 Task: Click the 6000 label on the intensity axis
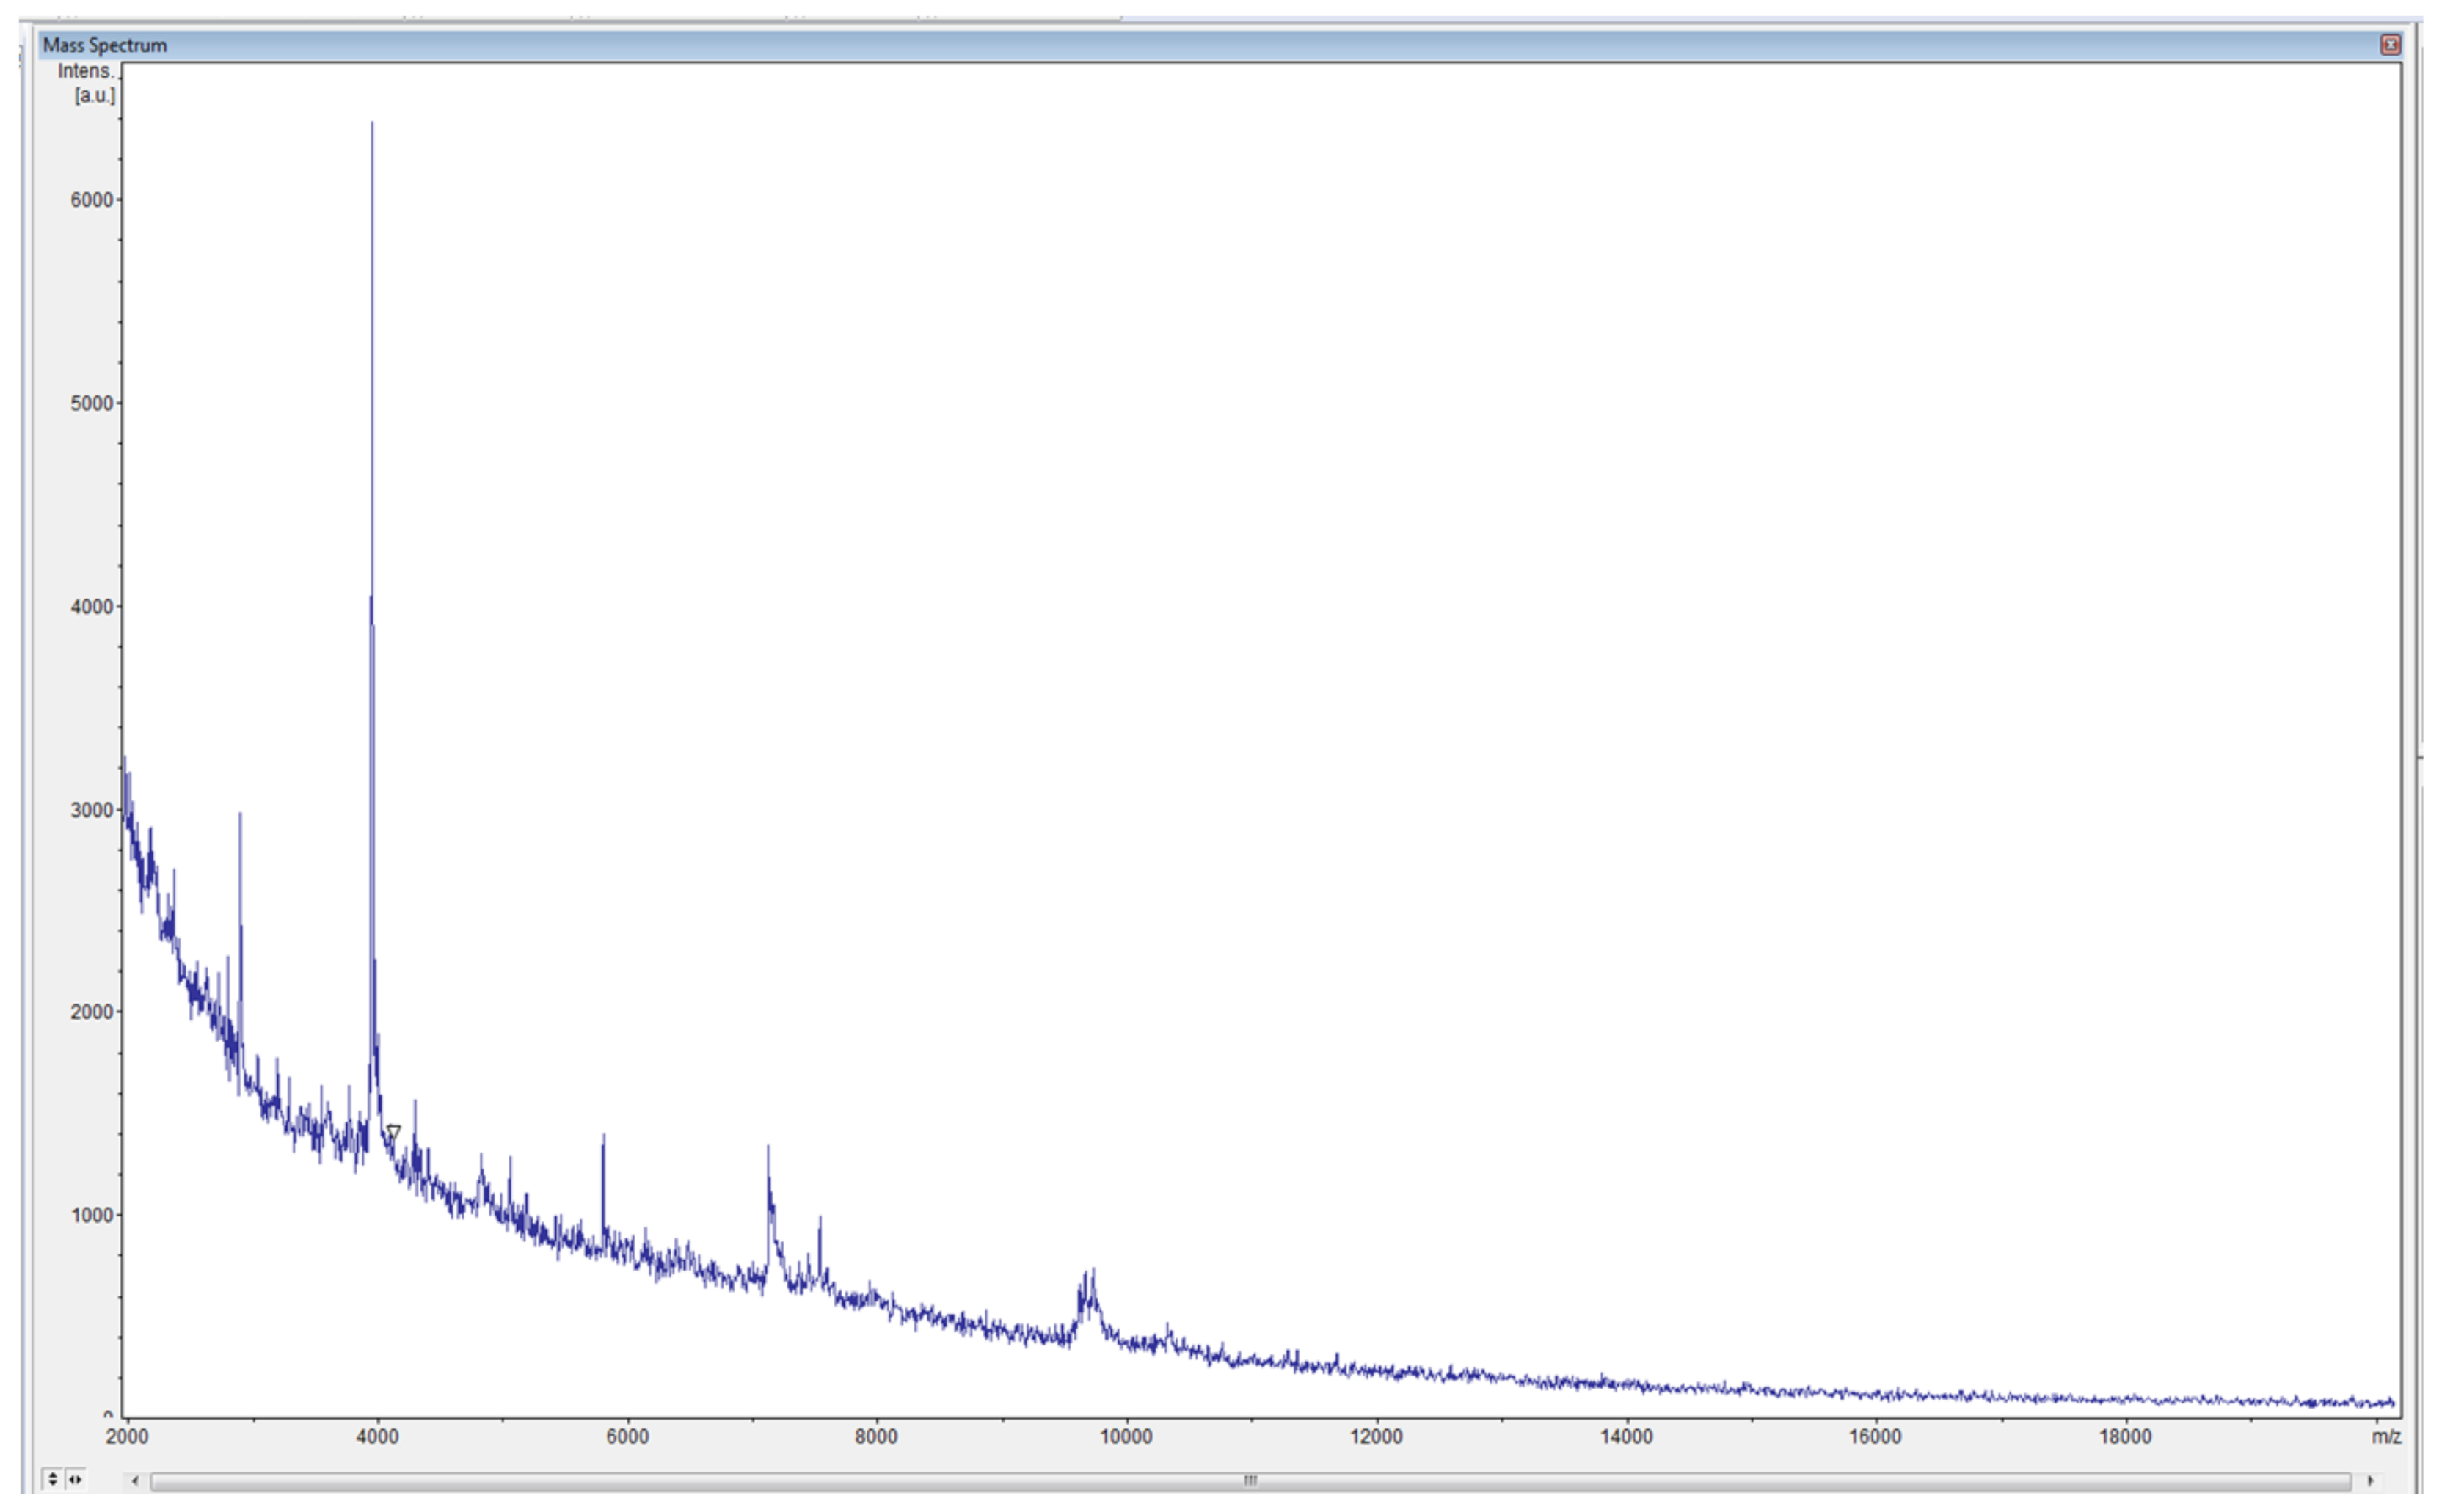[91, 200]
